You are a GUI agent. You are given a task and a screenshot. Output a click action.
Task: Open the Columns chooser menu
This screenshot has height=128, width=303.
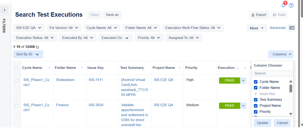click(x=281, y=54)
